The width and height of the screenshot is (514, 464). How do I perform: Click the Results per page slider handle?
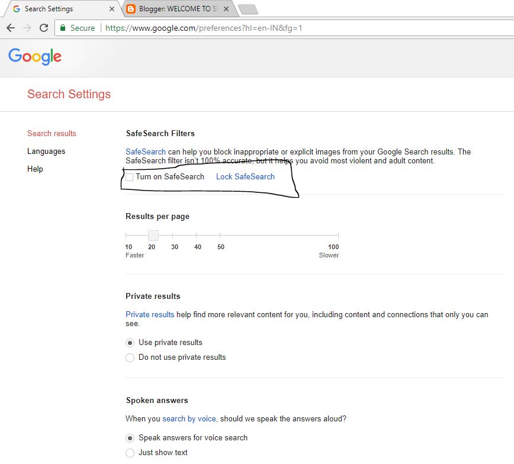coord(153,236)
